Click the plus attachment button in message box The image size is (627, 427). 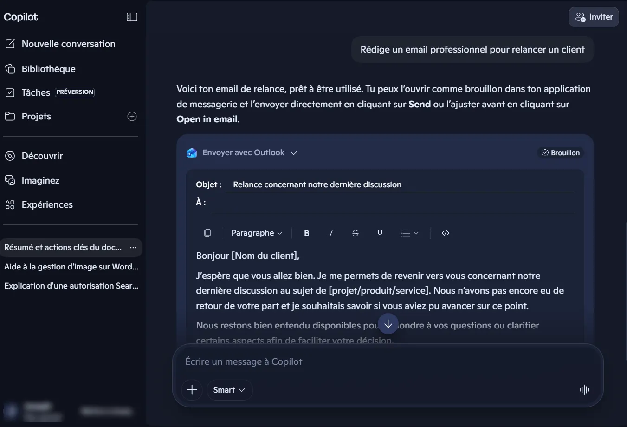[192, 390]
